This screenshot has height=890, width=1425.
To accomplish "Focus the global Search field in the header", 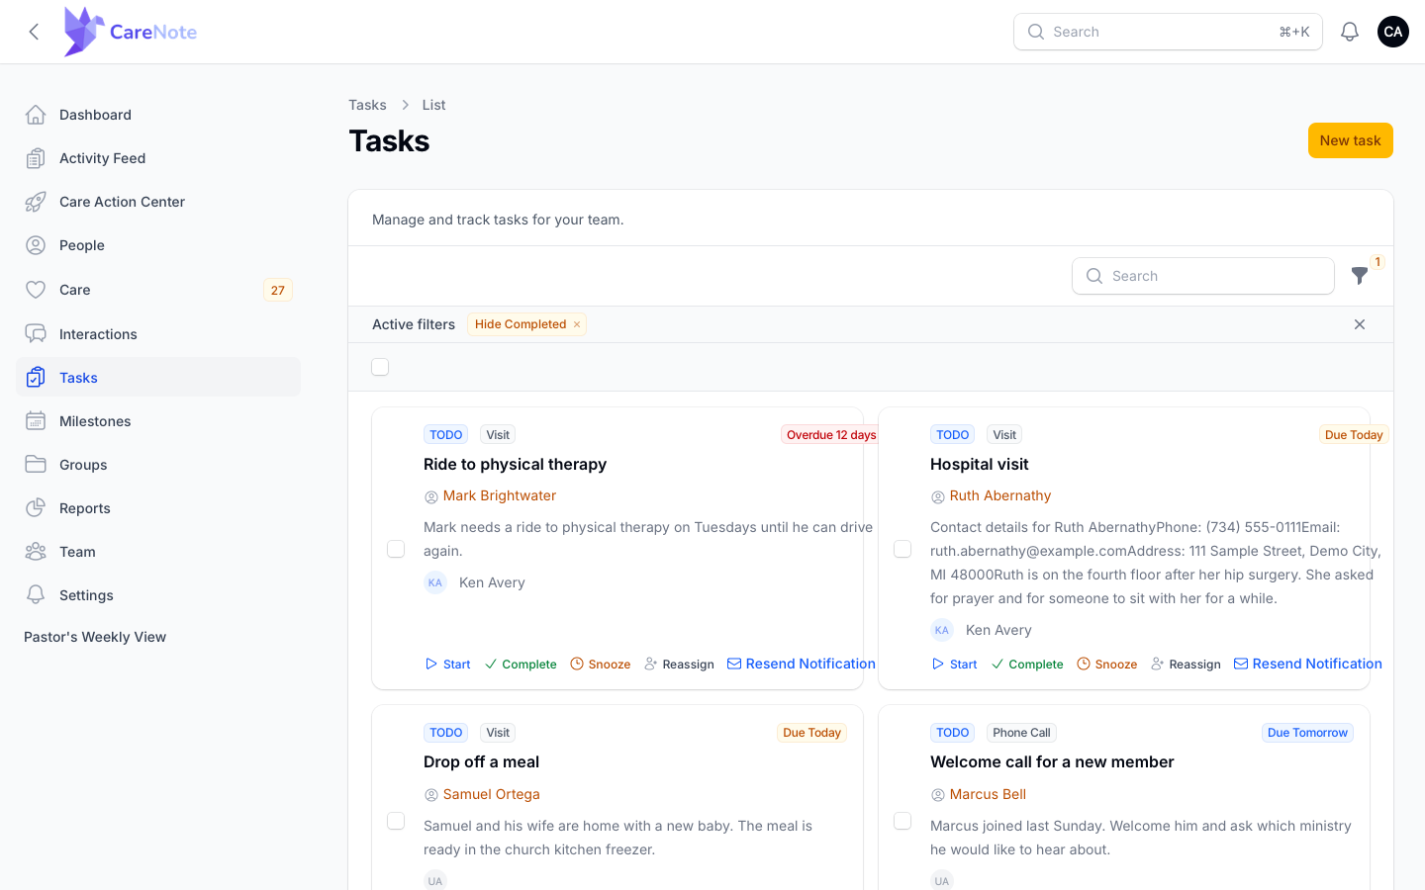I will click(x=1168, y=32).
